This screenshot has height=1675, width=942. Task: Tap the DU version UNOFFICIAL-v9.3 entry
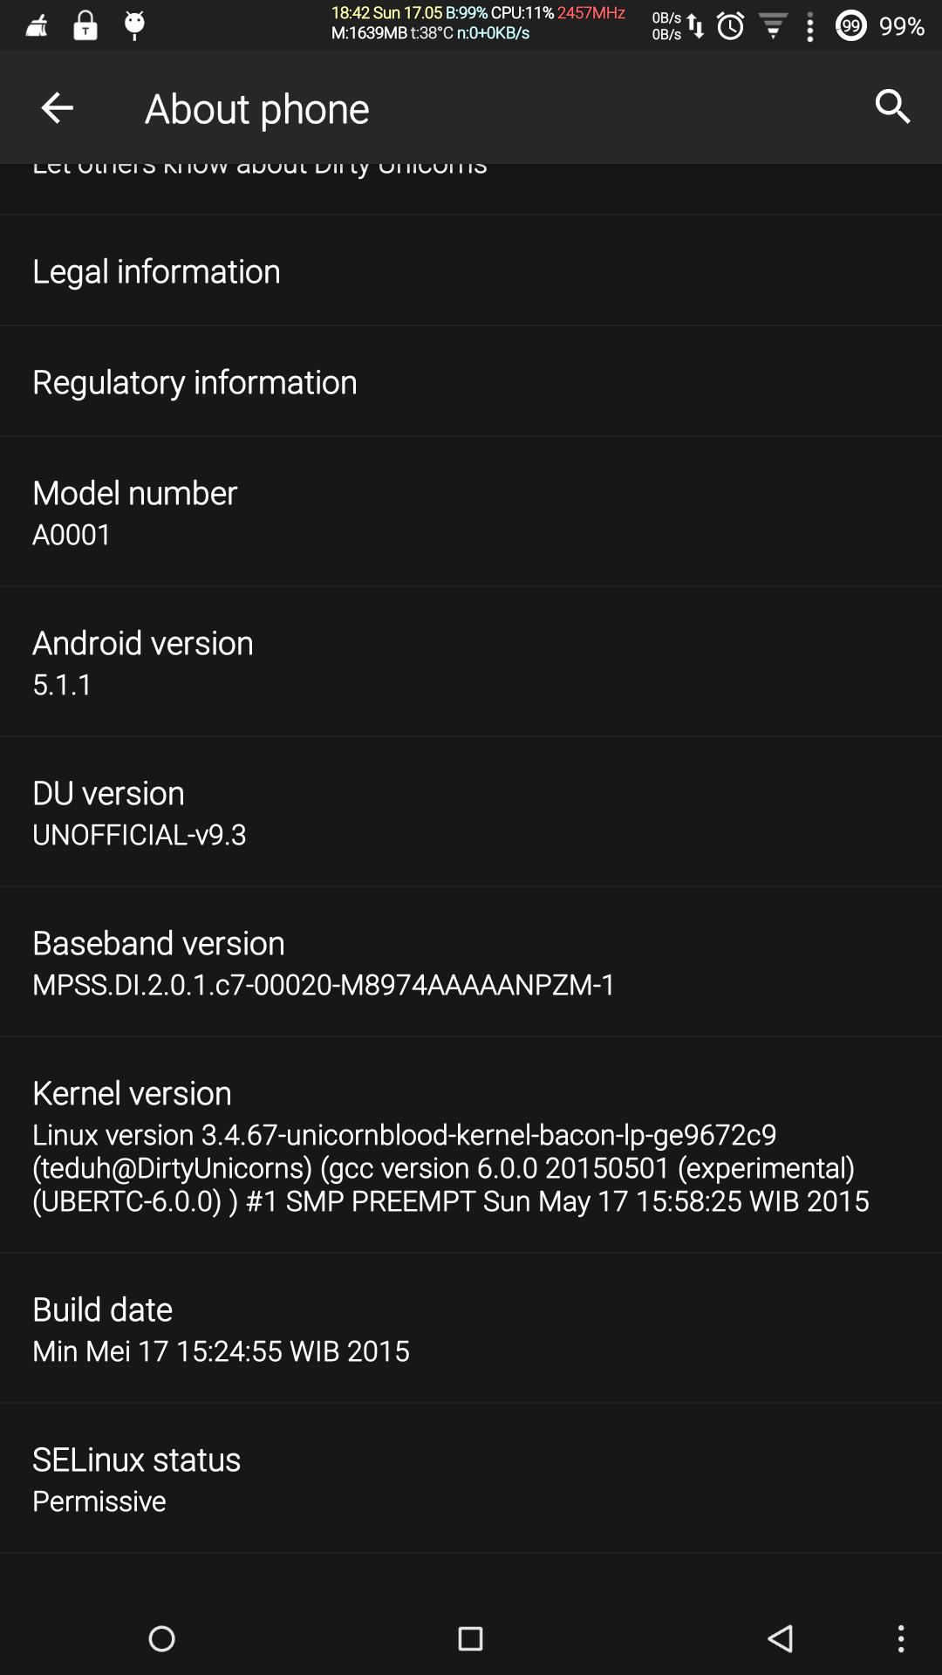click(x=471, y=812)
